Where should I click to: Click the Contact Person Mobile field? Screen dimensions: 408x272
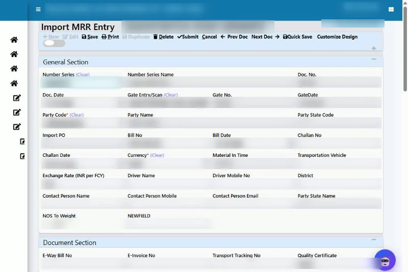[168, 204]
